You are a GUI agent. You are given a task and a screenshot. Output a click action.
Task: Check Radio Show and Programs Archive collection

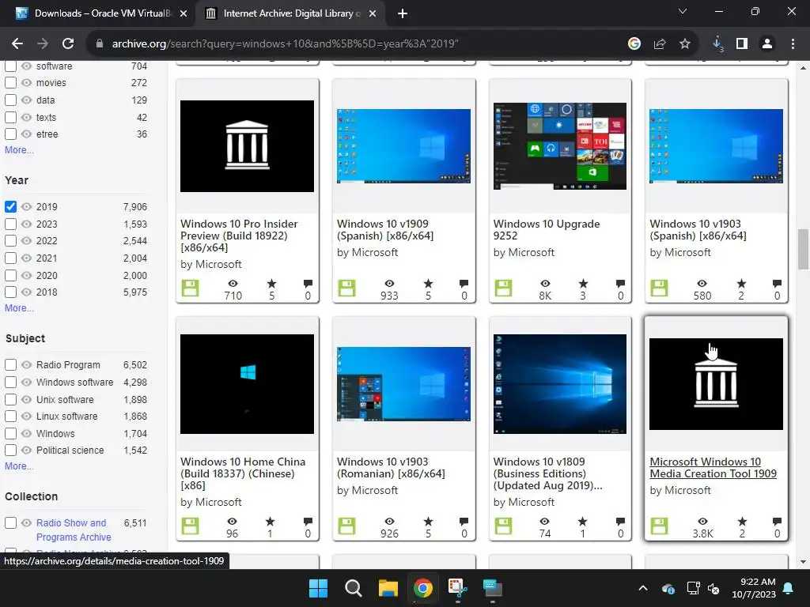(x=10, y=522)
